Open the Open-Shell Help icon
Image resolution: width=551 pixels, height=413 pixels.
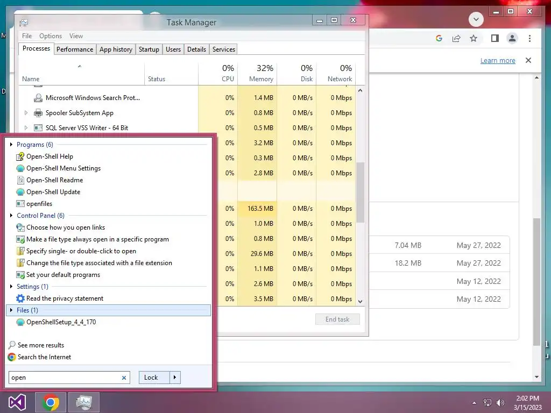pyautogui.click(x=20, y=156)
